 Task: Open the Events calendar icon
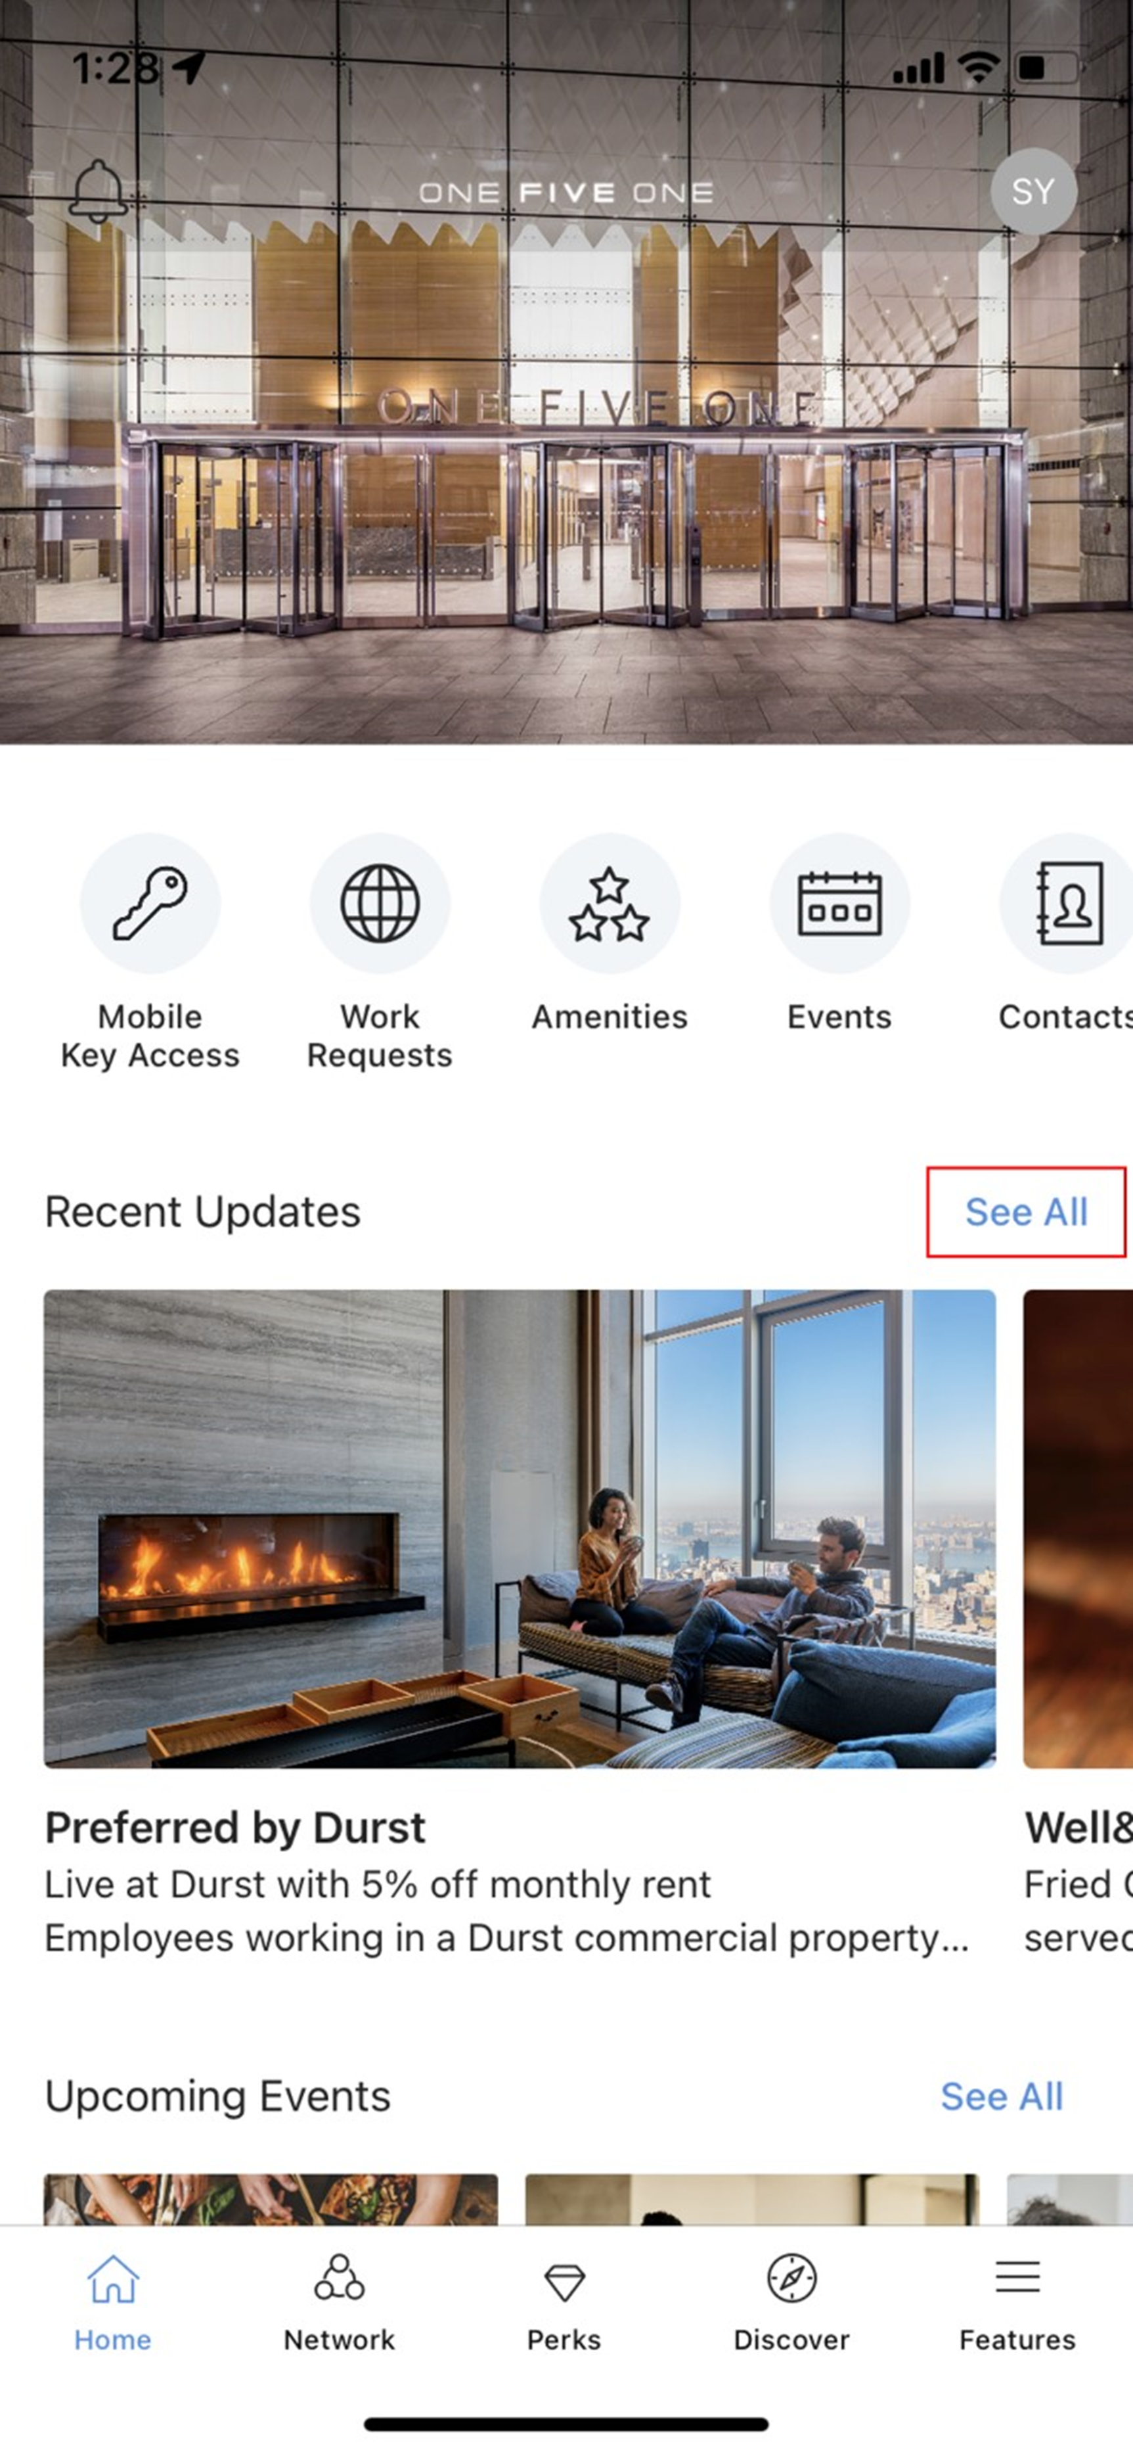839,903
